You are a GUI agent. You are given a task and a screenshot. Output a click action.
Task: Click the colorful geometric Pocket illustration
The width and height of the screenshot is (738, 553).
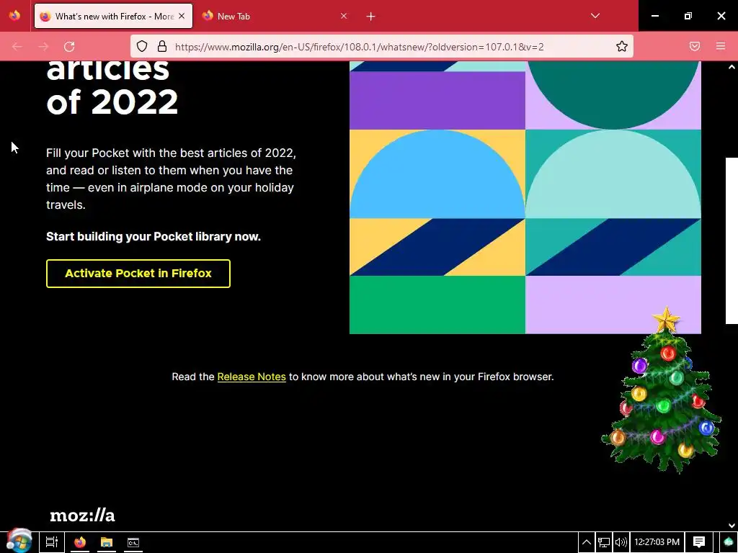coord(525,197)
